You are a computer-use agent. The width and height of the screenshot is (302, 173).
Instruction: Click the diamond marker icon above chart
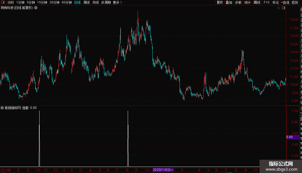[x=278, y=8]
